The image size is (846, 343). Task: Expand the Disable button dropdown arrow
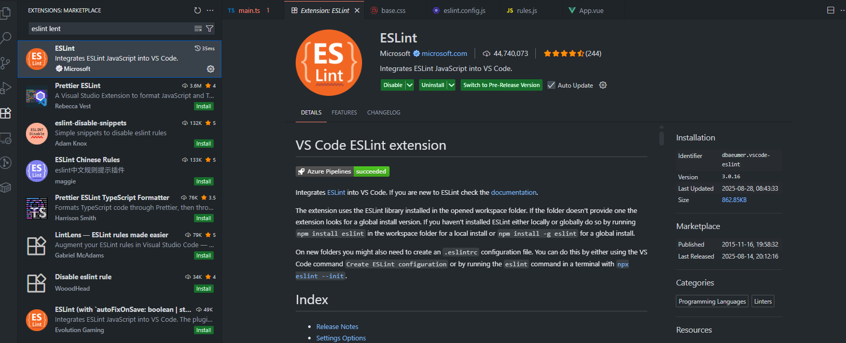[x=409, y=85]
